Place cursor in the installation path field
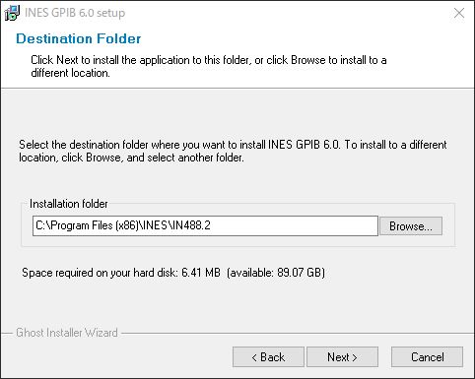This screenshot has height=379, width=475. 205,225
